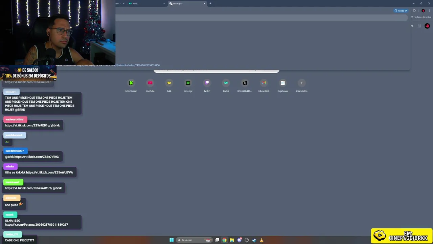433x244 pixels.
Task: Close the Nova guia tab
Action: 204,3
